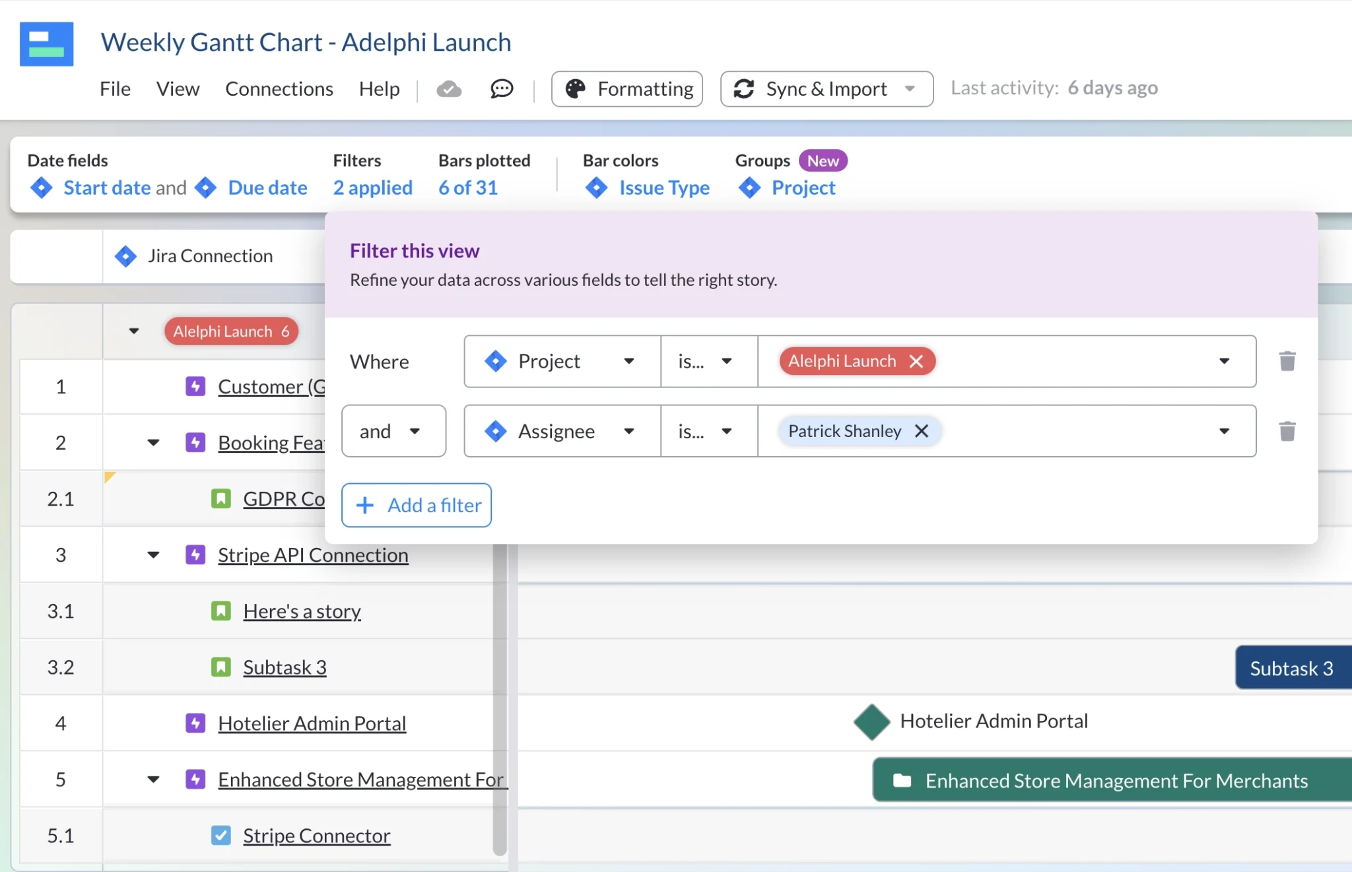Click epic icon beside Enhanced Store Management
1352x872 pixels.
click(195, 779)
